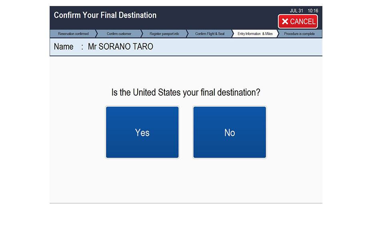The height and width of the screenshot is (230, 372).
Task: Click the Confirm Your Final Destination title
Action: point(105,15)
